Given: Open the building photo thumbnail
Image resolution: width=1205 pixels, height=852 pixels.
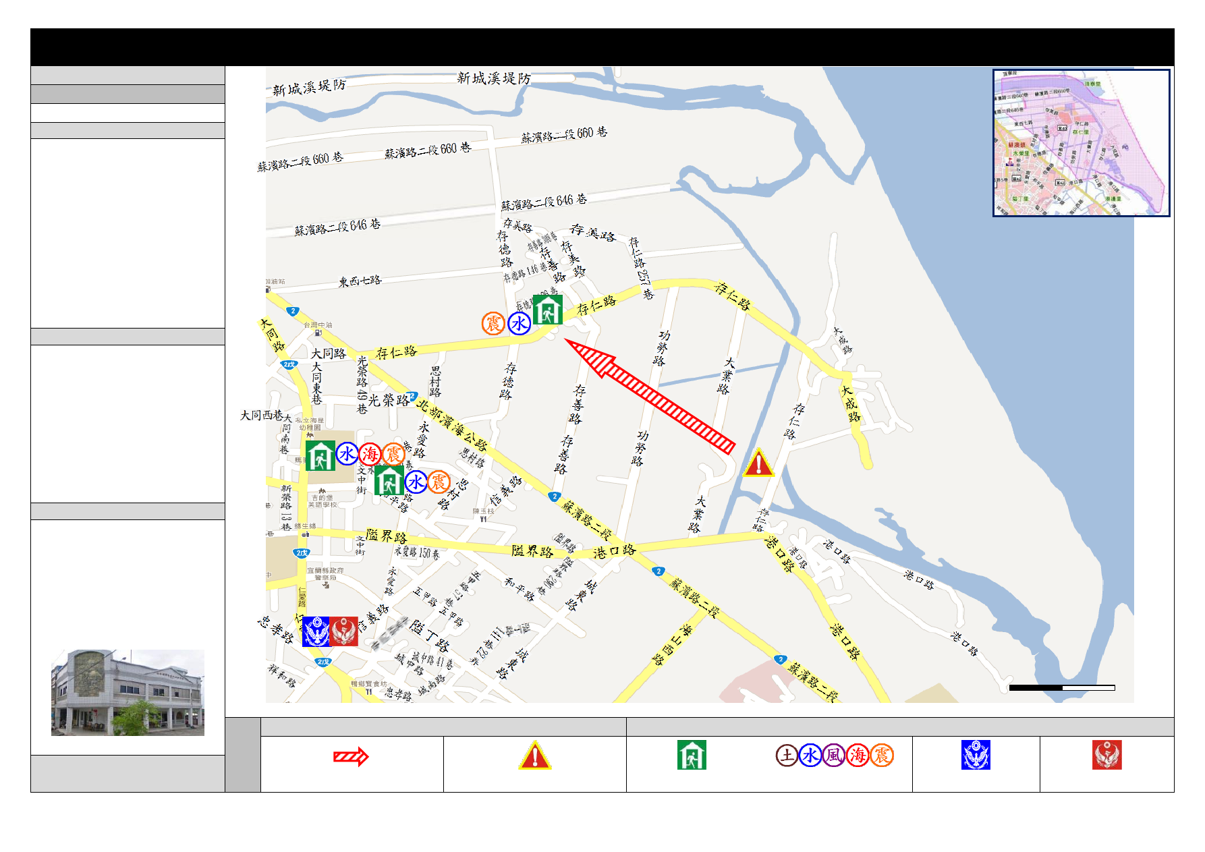Looking at the screenshot, I should point(128,692).
